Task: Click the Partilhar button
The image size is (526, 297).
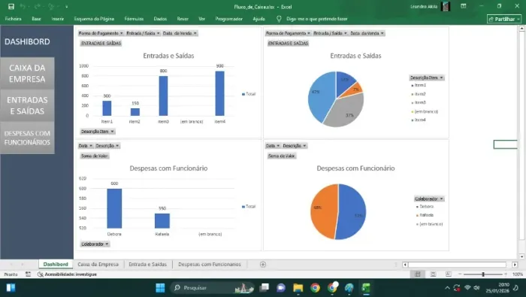Action: click(504, 19)
